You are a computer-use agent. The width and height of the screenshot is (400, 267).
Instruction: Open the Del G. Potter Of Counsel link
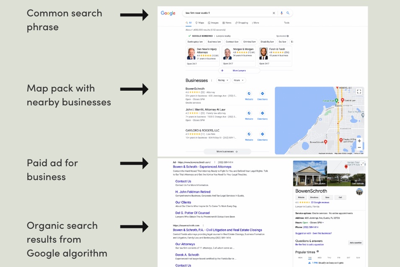coord(192,213)
